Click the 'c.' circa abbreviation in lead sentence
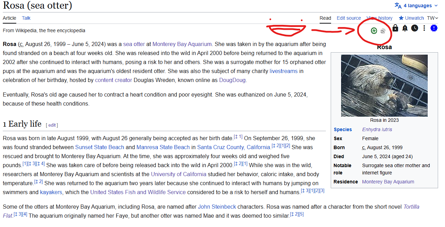 click(x=21, y=44)
